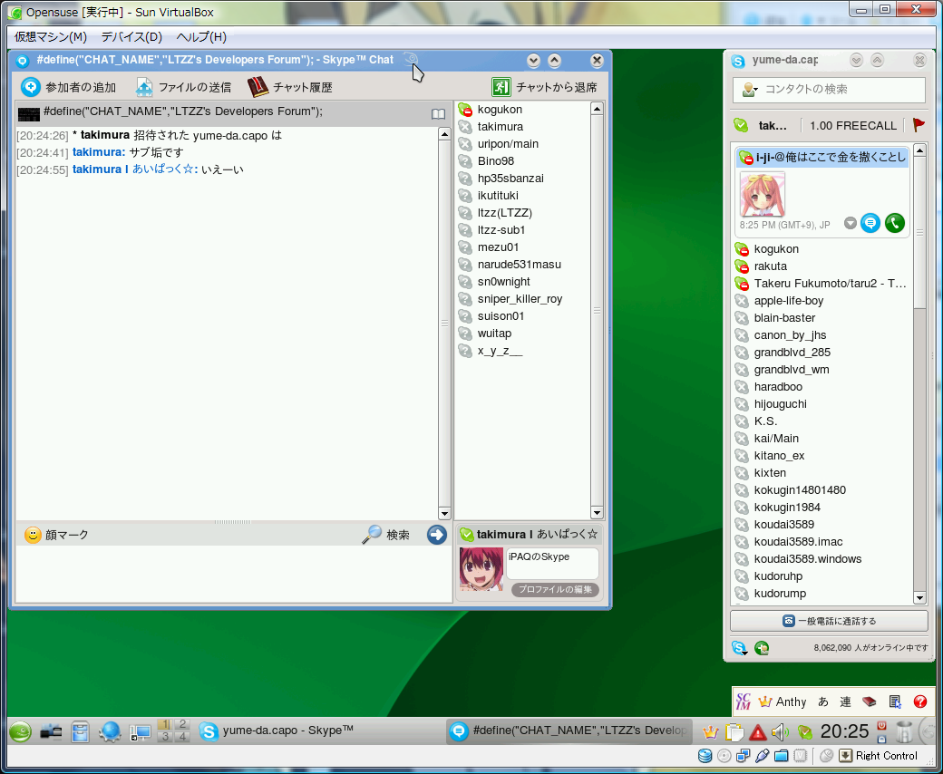Click the takimura avatar thumbnail

tap(481, 568)
